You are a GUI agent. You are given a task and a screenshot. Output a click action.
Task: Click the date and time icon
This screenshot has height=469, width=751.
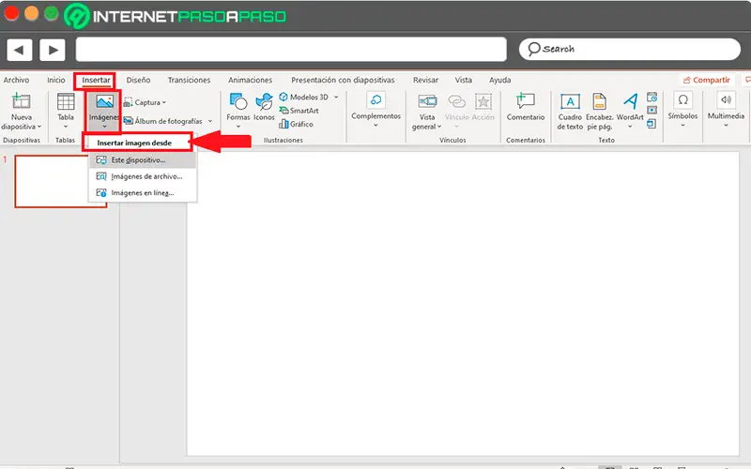(x=651, y=98)
